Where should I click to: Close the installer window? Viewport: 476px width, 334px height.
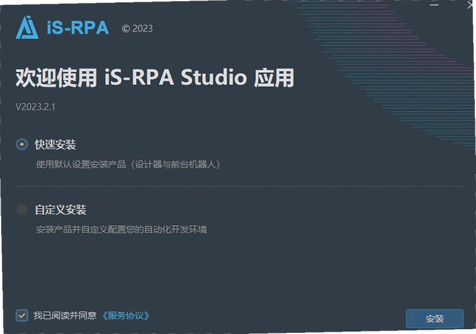(x=471, y=5)
